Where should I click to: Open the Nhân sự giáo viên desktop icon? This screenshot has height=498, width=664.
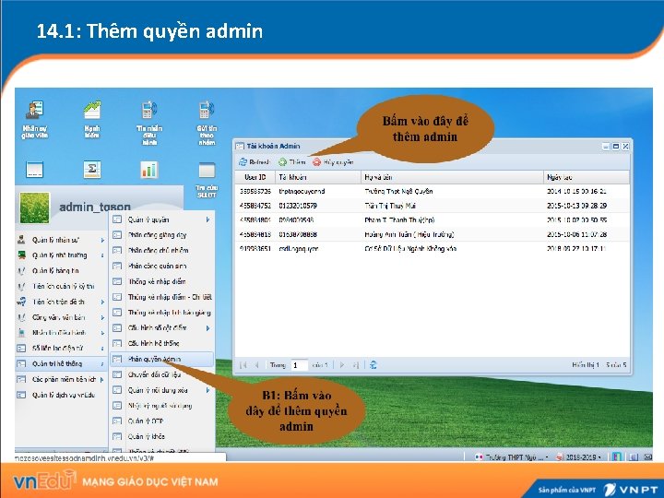click(x=35, y=119)
